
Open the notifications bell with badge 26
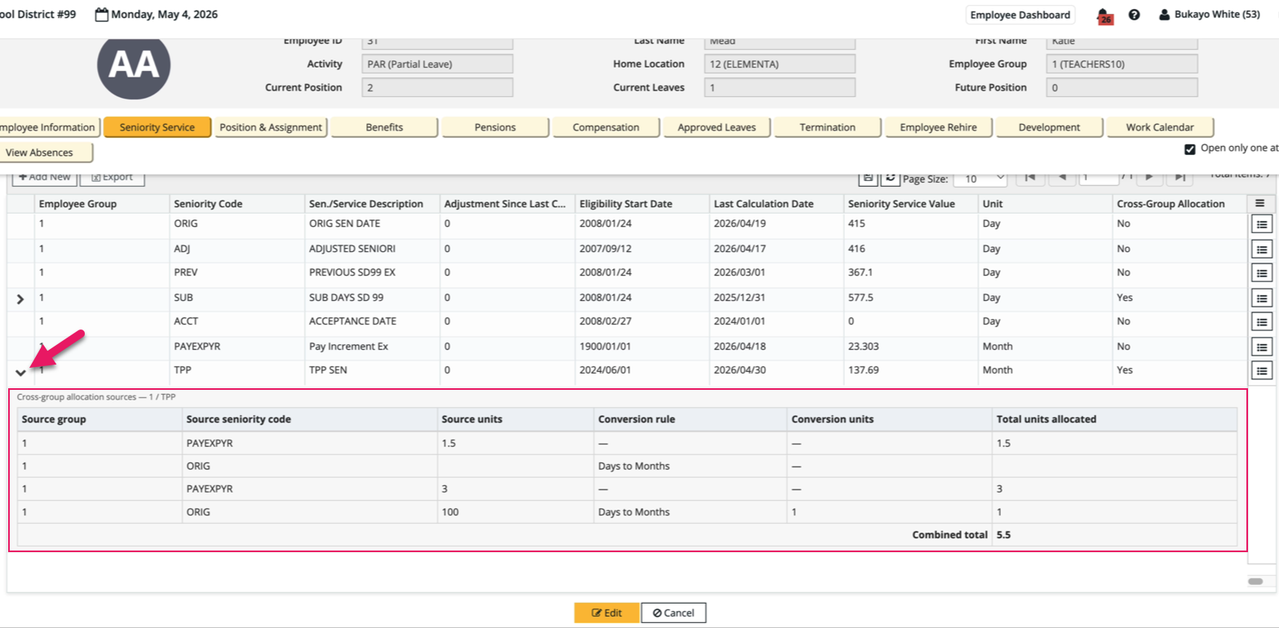(1104, 15)
